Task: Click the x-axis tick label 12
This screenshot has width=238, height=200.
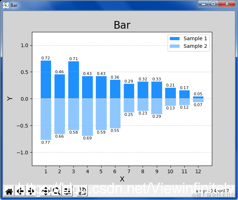Action: pyautogui.click(x=198, y=171)
